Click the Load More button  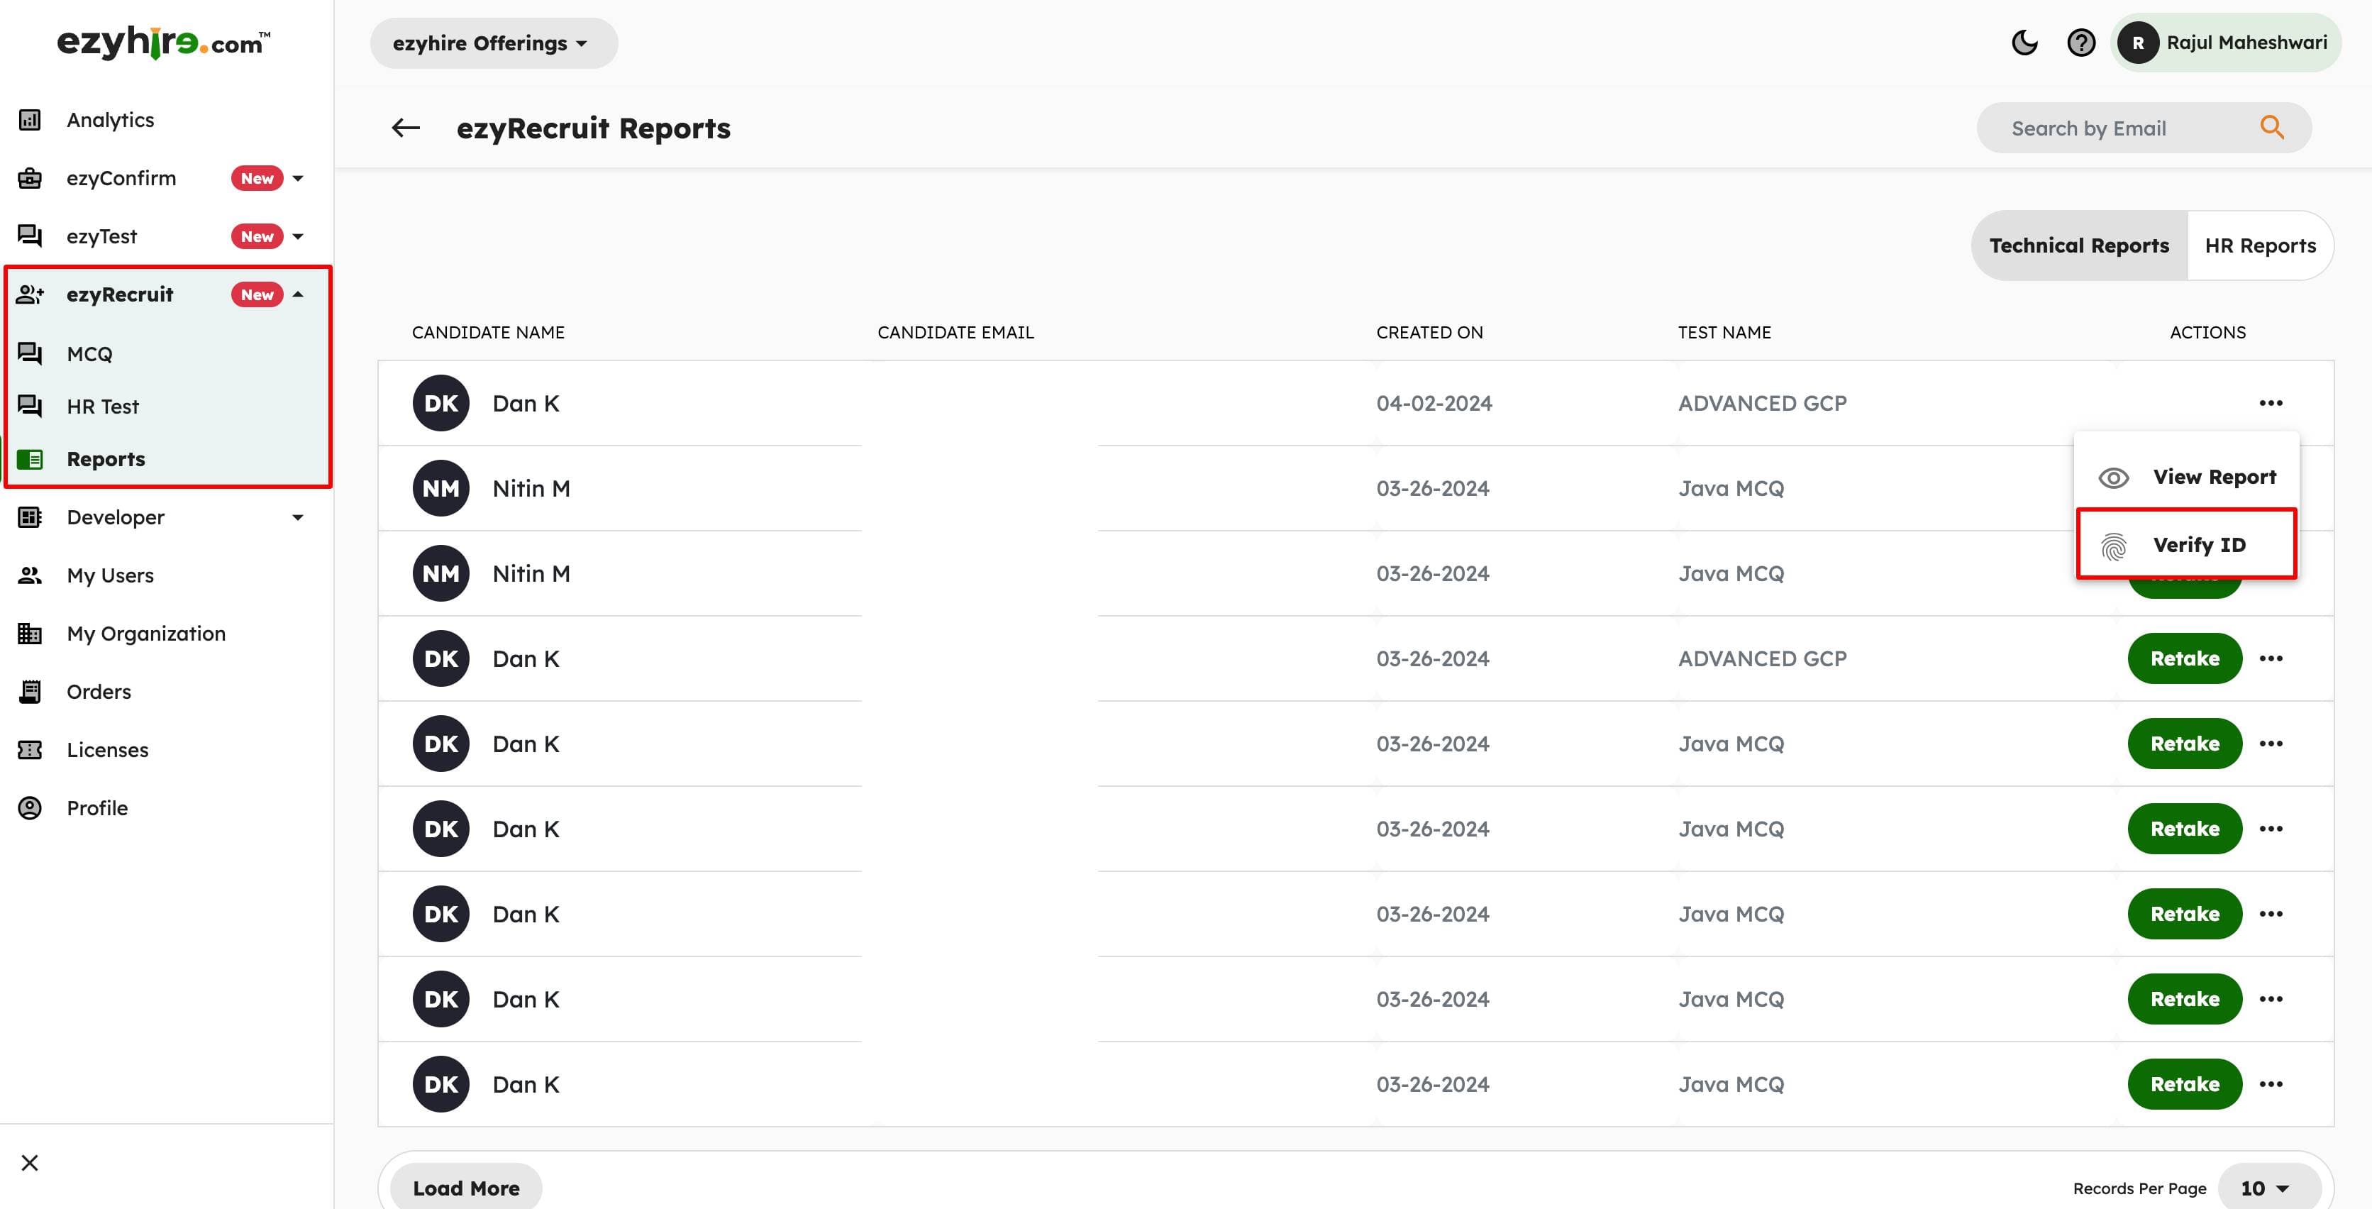click(466, 1188)
